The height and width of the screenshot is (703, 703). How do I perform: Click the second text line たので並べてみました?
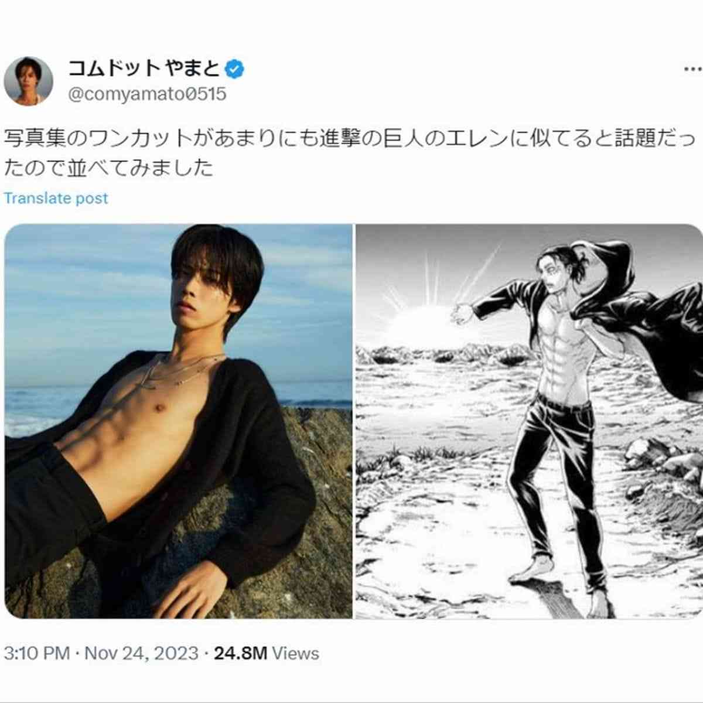point(108,168)
